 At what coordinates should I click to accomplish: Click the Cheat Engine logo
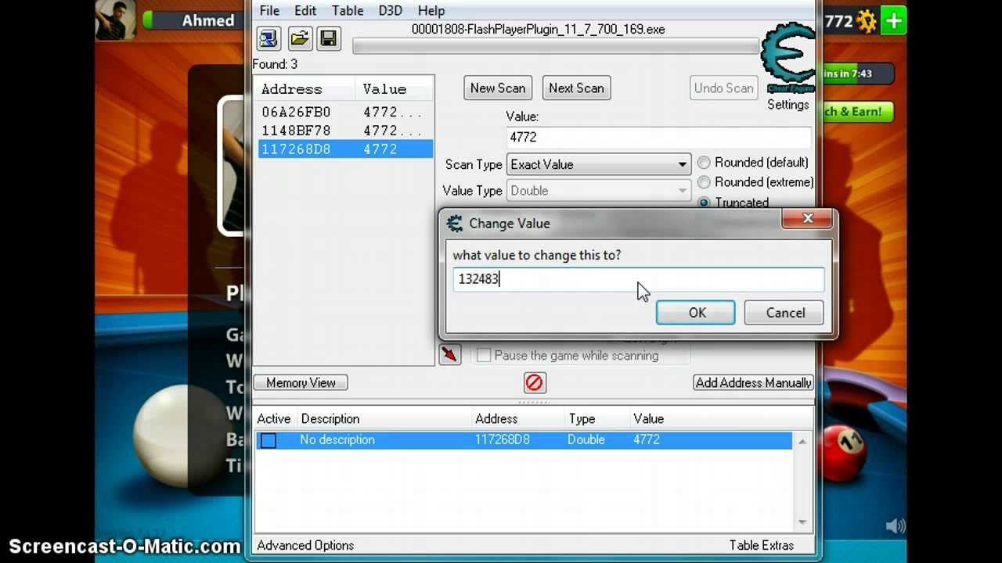point(788,58)
